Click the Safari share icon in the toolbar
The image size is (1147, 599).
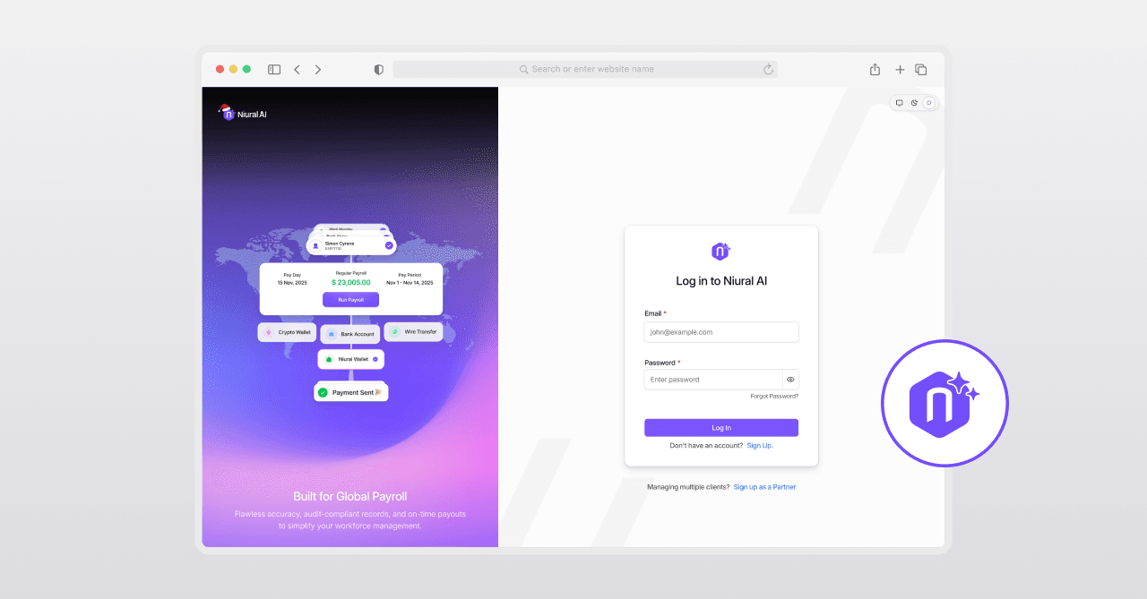click(875, 69)
